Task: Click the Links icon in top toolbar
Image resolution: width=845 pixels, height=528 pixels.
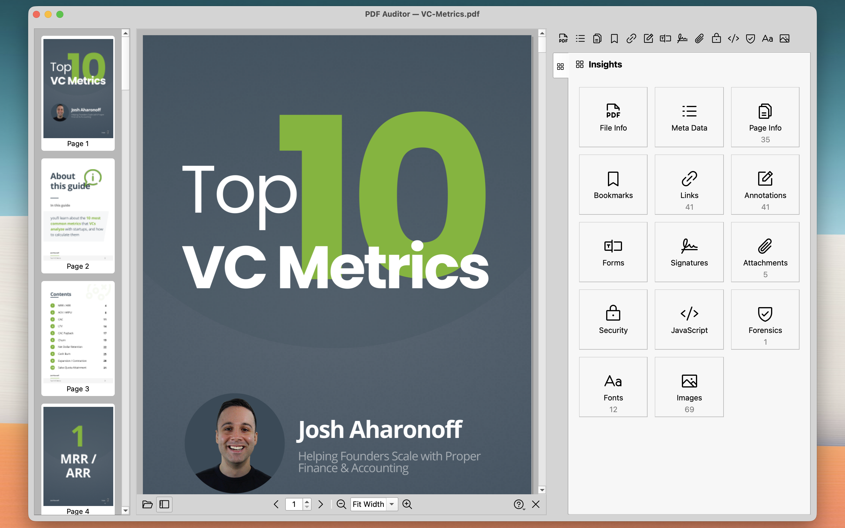Action: [x=631, y=38]
